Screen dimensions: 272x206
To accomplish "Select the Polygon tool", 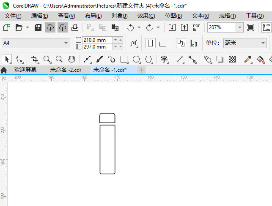I will pos(148,59).
